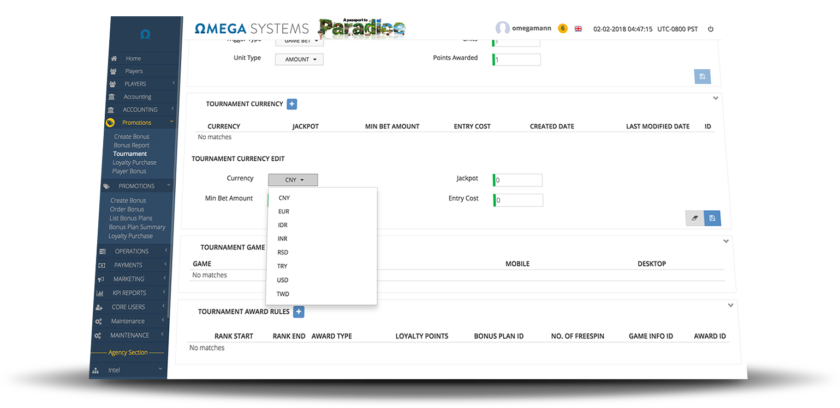The height and width of the screenshot is (408, 840).
Task: Click the faded save icon below Points Awarded
Action: 702,76
